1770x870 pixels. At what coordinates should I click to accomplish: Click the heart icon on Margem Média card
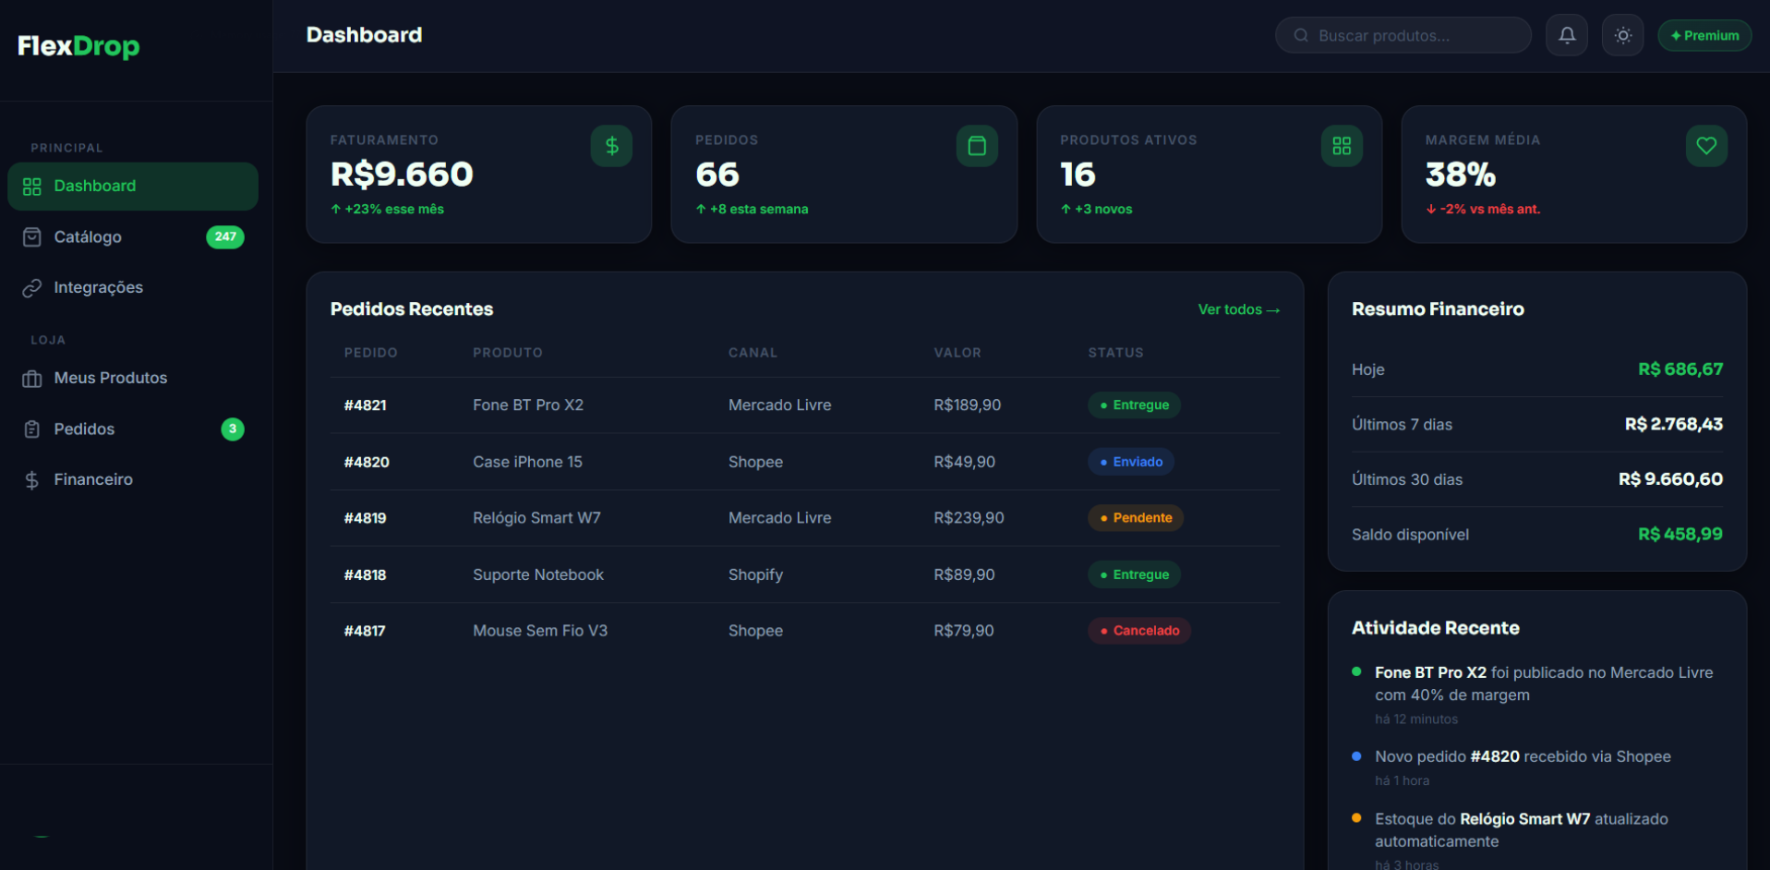[1704, 145]
